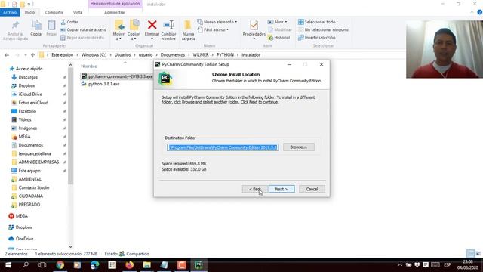Open the Windows Start menu
Image resolution: width=483 pixels, height=272 pixels.
pyautogui.click(x=8, y=265)
